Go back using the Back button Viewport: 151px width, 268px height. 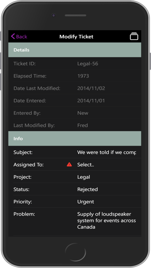pos(19,37)
